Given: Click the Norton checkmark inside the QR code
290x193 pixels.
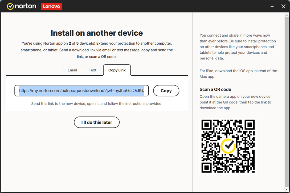Looking at the screenshot, I should tap(228, 146).
